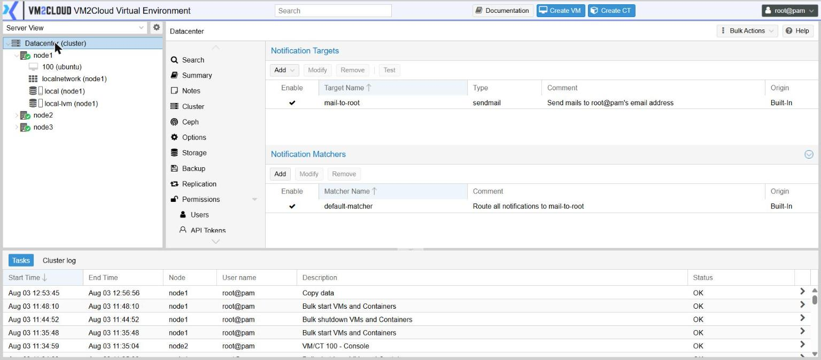Image resolution: width=821 pixels, height=360 pixels.
Task: Sort by Matcher Name column
Action: click(393, 191)
